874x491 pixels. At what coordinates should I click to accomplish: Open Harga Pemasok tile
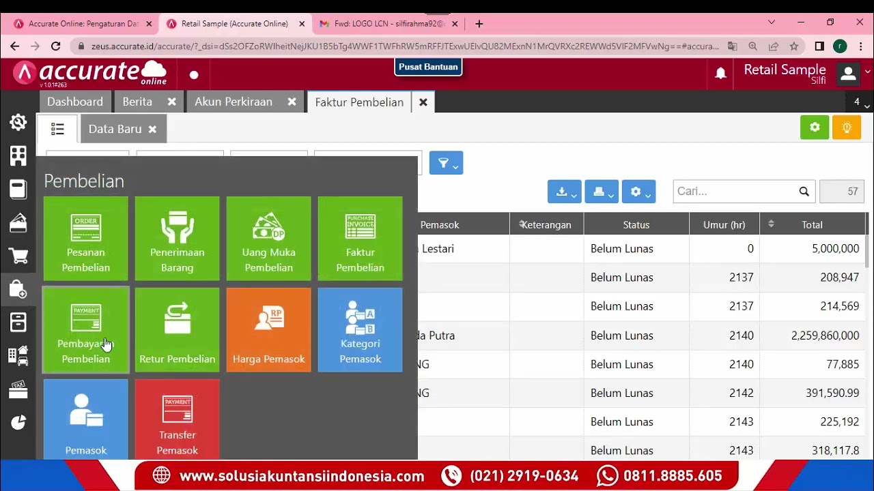[269, 330]
